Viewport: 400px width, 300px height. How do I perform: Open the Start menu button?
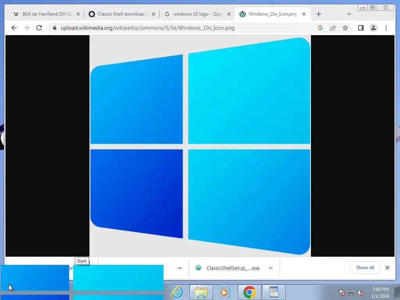pos(82,282)
